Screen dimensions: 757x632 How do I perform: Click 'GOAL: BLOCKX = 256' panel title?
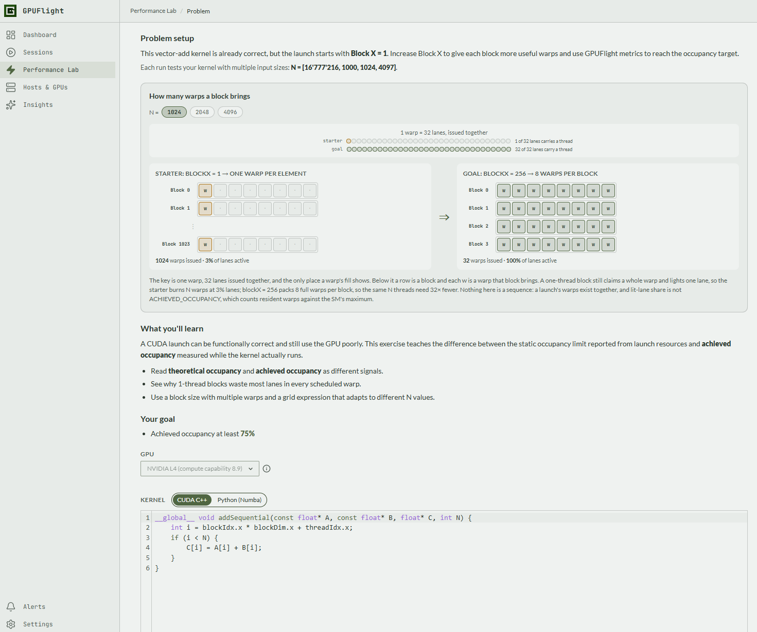(x=531, y=174)
